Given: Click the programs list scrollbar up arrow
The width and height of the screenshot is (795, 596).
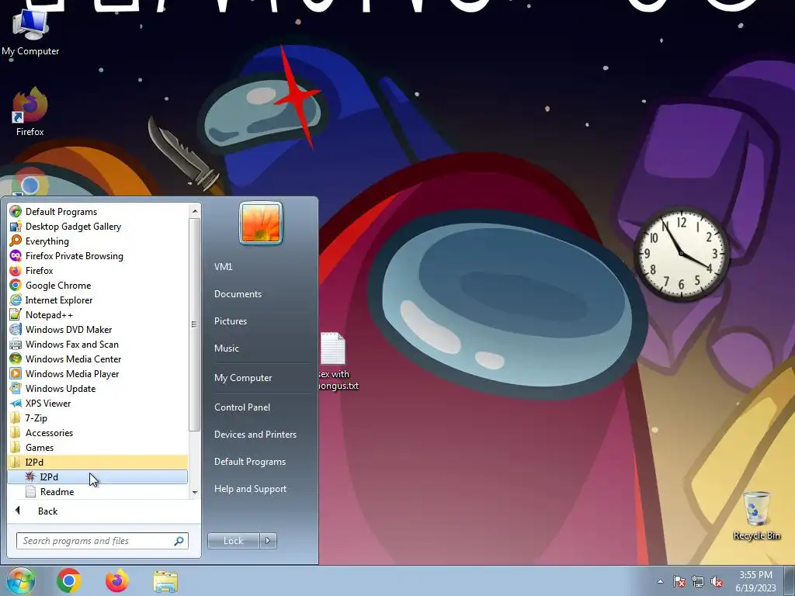Looking at the screenshot, I should (195, 211).
